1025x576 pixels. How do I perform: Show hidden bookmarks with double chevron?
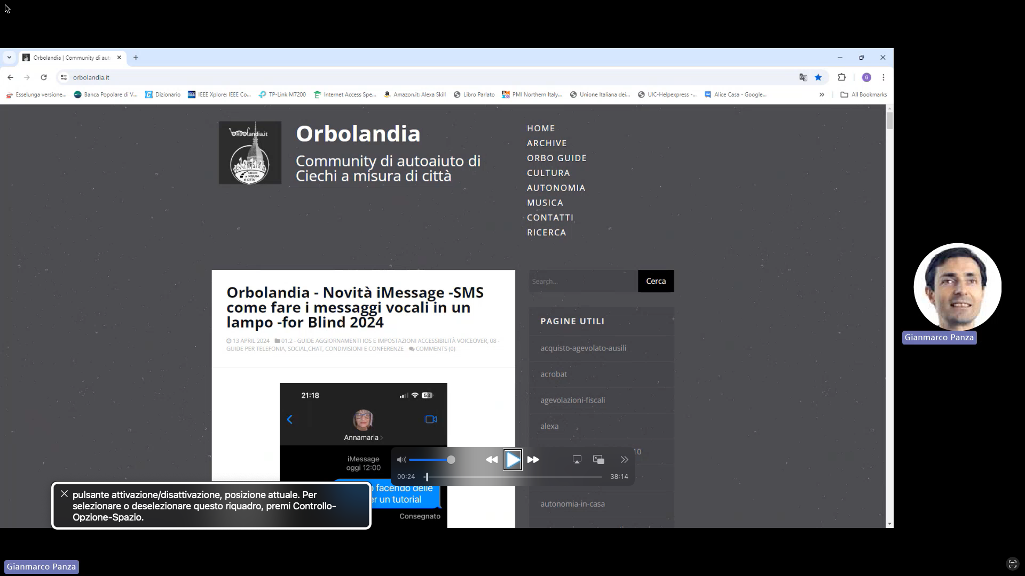pyautogui.click(x=822, y=94)
